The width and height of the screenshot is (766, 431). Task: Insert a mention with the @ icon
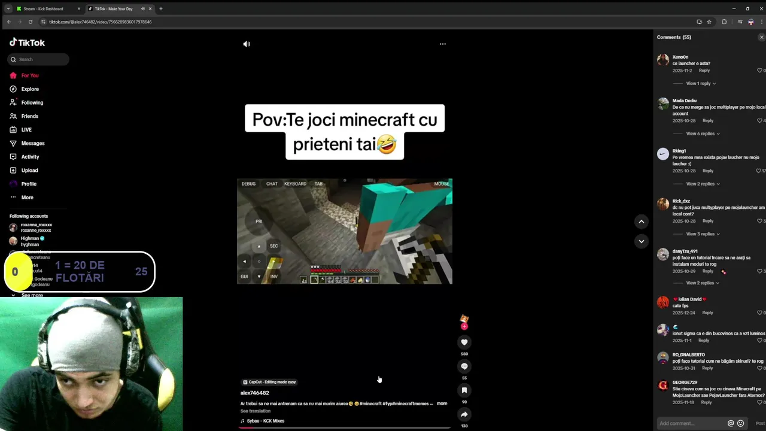(731, 423)
